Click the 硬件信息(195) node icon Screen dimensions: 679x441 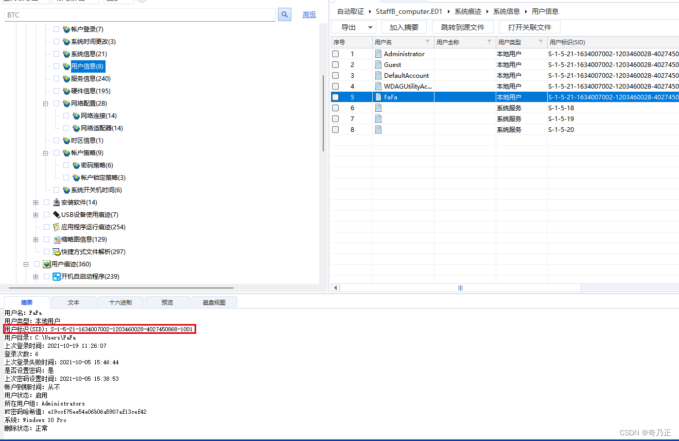(x=66, y=91)
